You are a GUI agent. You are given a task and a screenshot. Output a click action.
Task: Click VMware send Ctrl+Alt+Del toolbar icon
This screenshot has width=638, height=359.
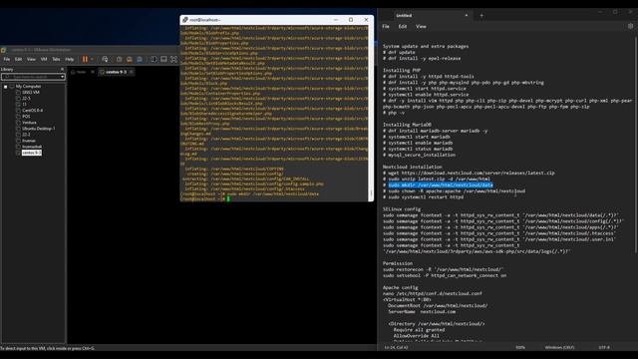point(105,60)
